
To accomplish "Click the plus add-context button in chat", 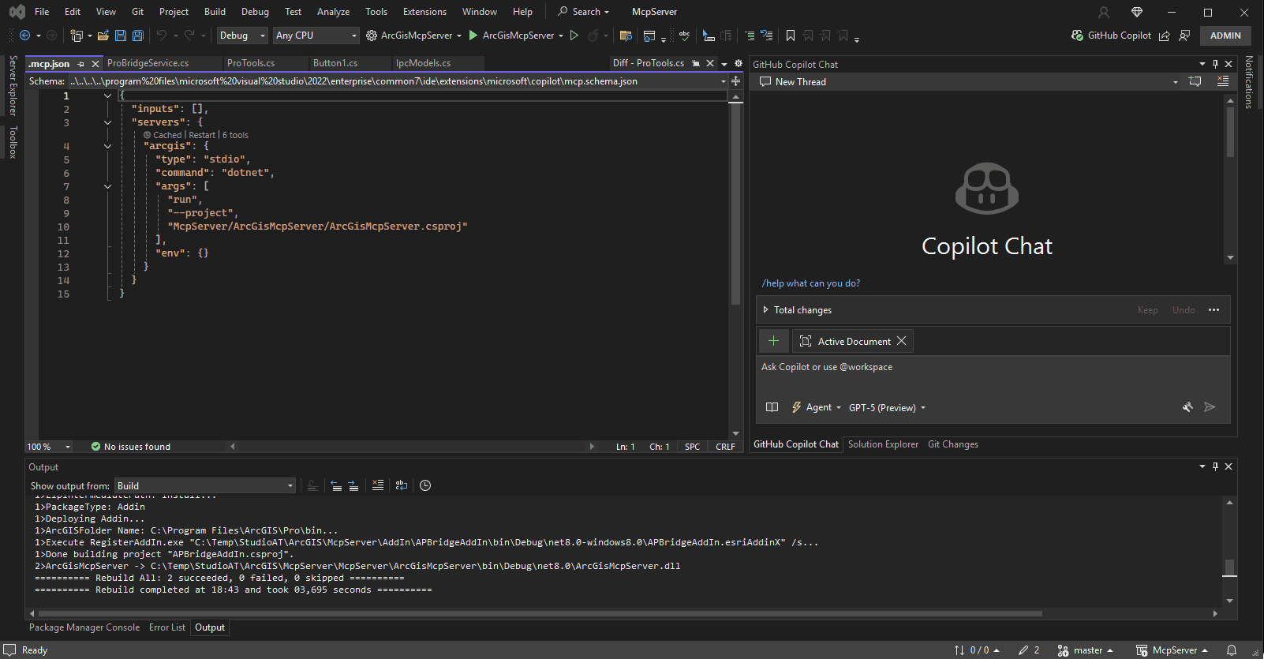I will pyautogui.click(x=773, y=341).
